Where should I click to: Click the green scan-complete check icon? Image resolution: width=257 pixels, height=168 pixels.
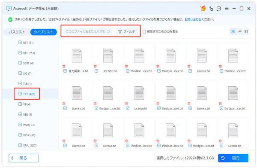(x=10, y=20)
